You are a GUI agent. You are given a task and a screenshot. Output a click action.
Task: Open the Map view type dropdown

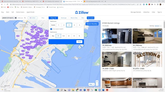tap(92, 84)
